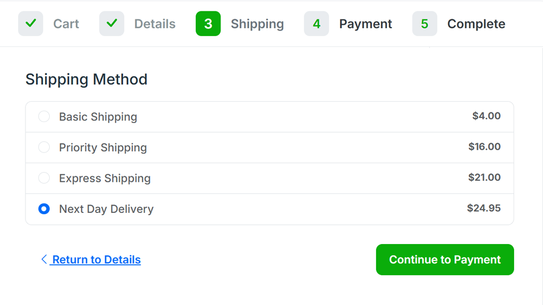Go to the Details step label

[154, 24]
